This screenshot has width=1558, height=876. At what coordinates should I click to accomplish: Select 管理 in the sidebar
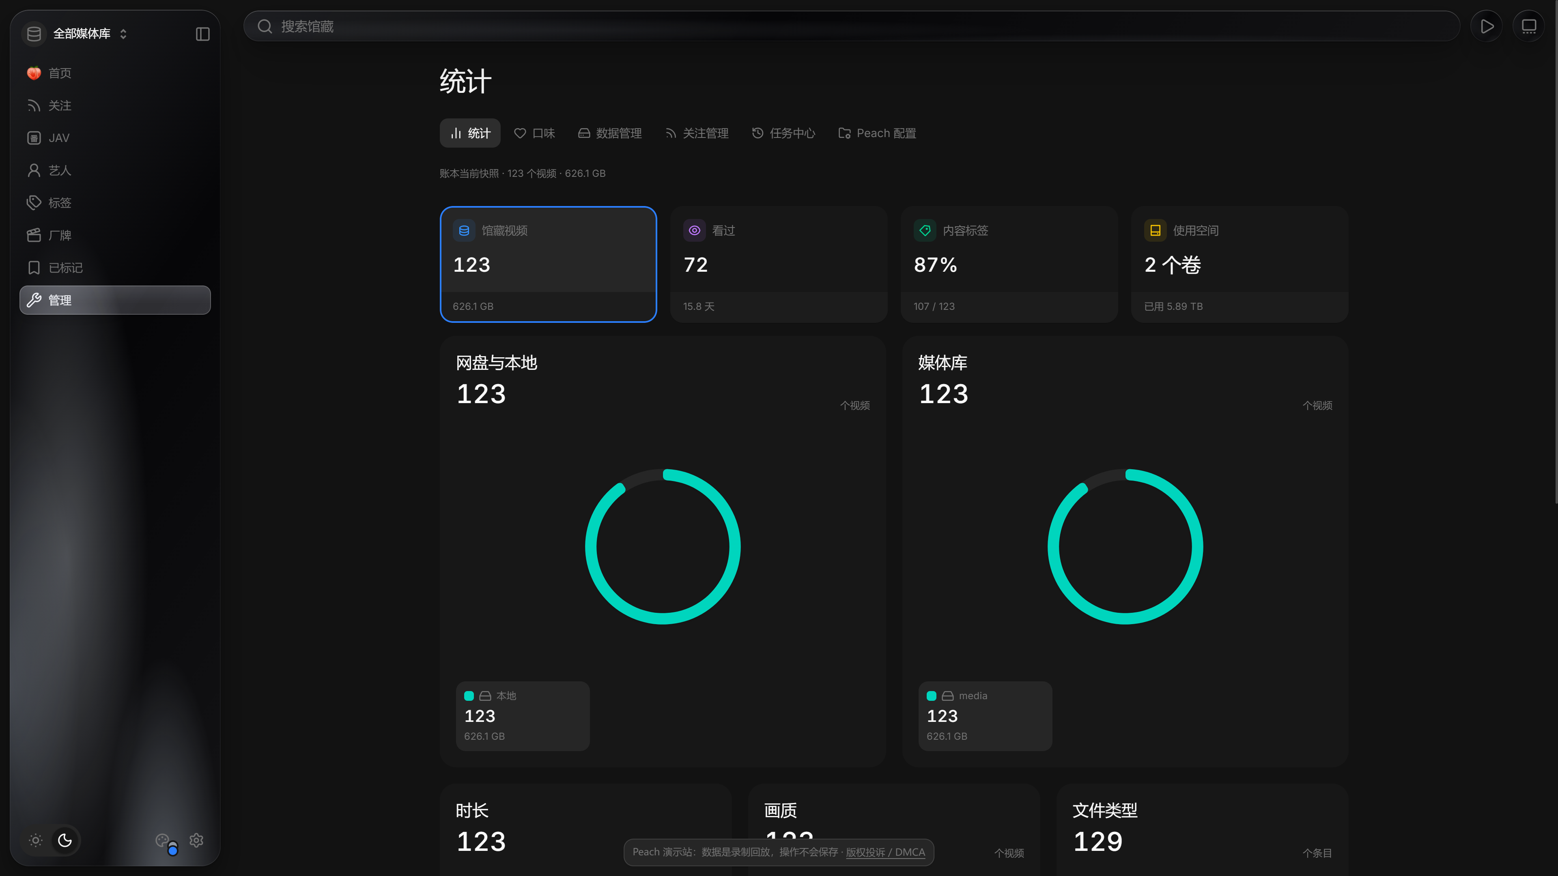click(x=115, y=300)
